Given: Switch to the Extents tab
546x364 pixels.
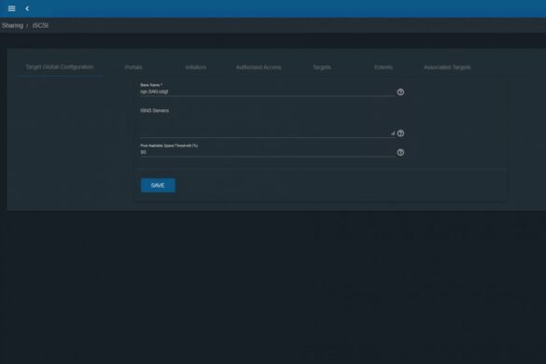Looking at the screenshot, I should click(x=384, y=67).
